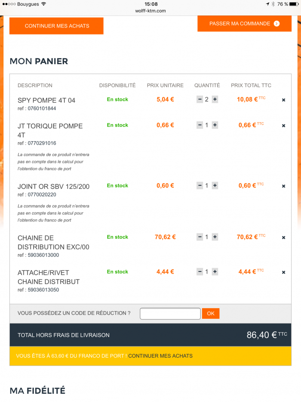Remove SPY POMPE 4T 04 from cart
301x402 pixels.
click(x=283, y=100)
